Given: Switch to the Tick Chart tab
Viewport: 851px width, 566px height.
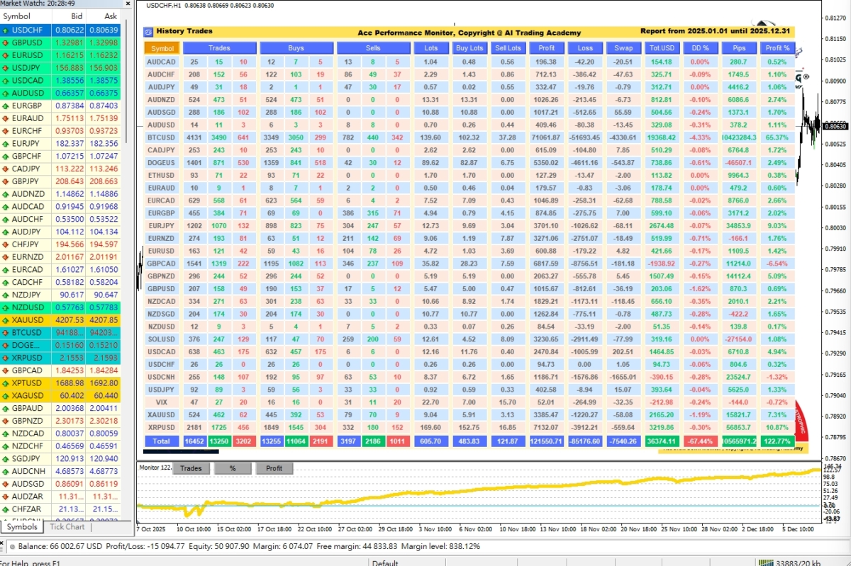Looking at the screenshot, I should pos(67,526).
